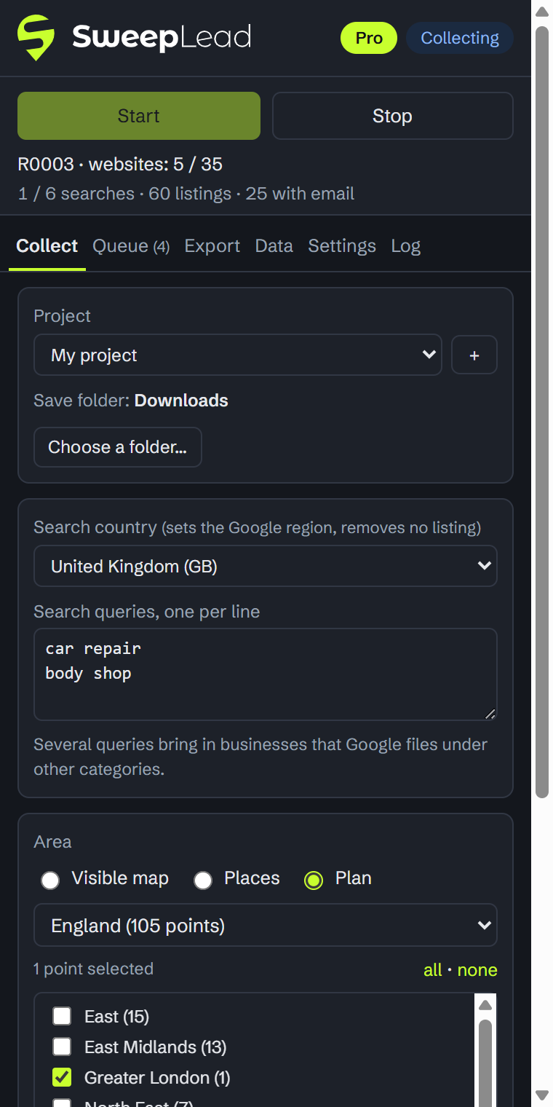Open the Settings tab

click(342, 246)
